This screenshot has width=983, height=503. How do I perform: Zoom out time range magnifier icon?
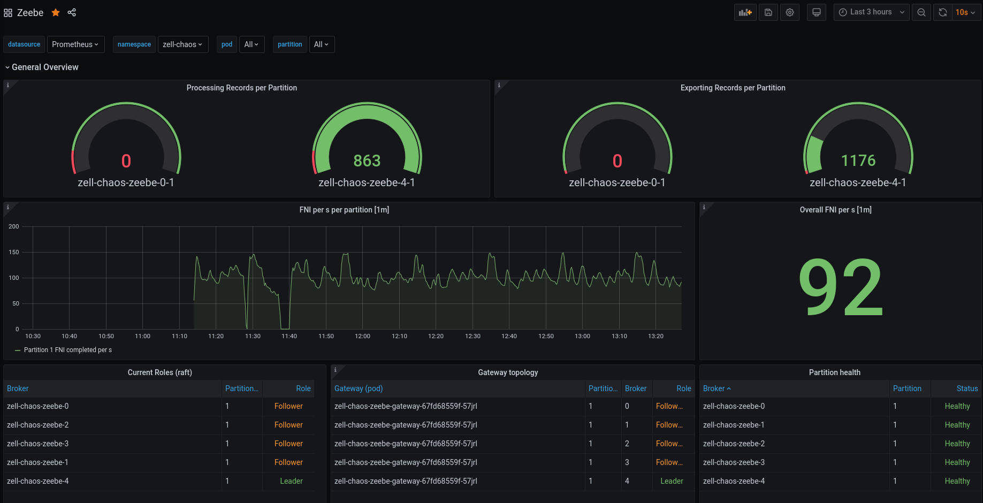tap(921, 12)
